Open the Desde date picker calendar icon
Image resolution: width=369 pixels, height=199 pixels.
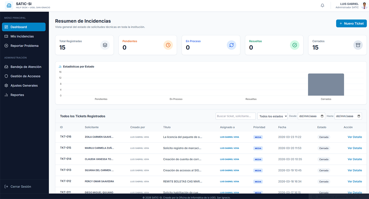click(x=322, y=116)
